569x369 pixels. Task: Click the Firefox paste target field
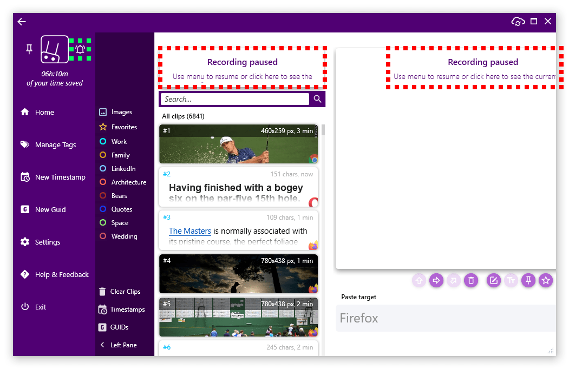(x=446, y=318)
